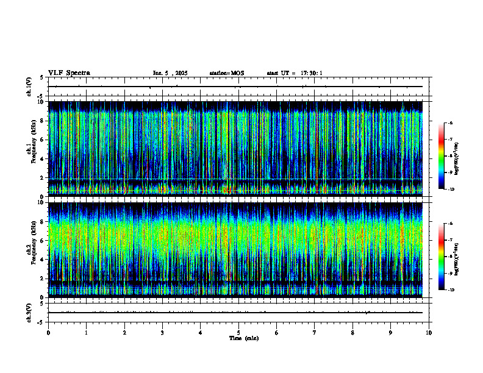Click the "-8" label on ch.1 color scale
This screenshot has height=373, width=483.
click(x=450, y=156)
